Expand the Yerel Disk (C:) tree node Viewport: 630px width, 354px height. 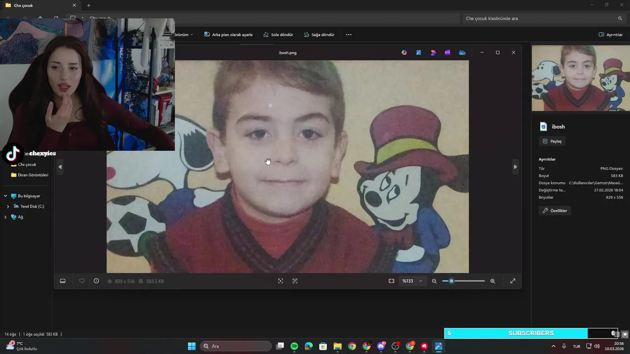[x=8, y=206]
